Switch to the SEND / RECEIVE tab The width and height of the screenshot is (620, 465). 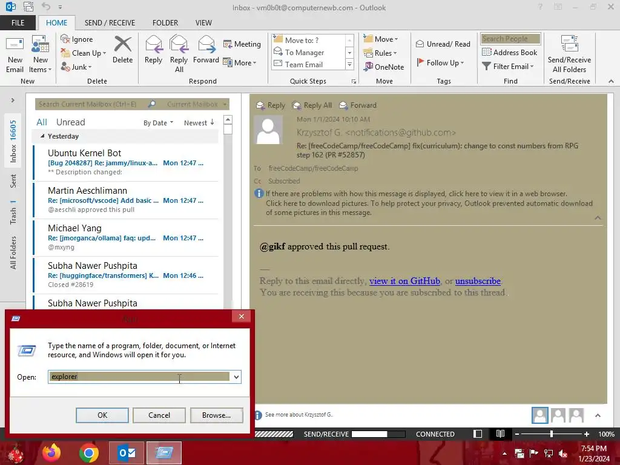point(110,22)
